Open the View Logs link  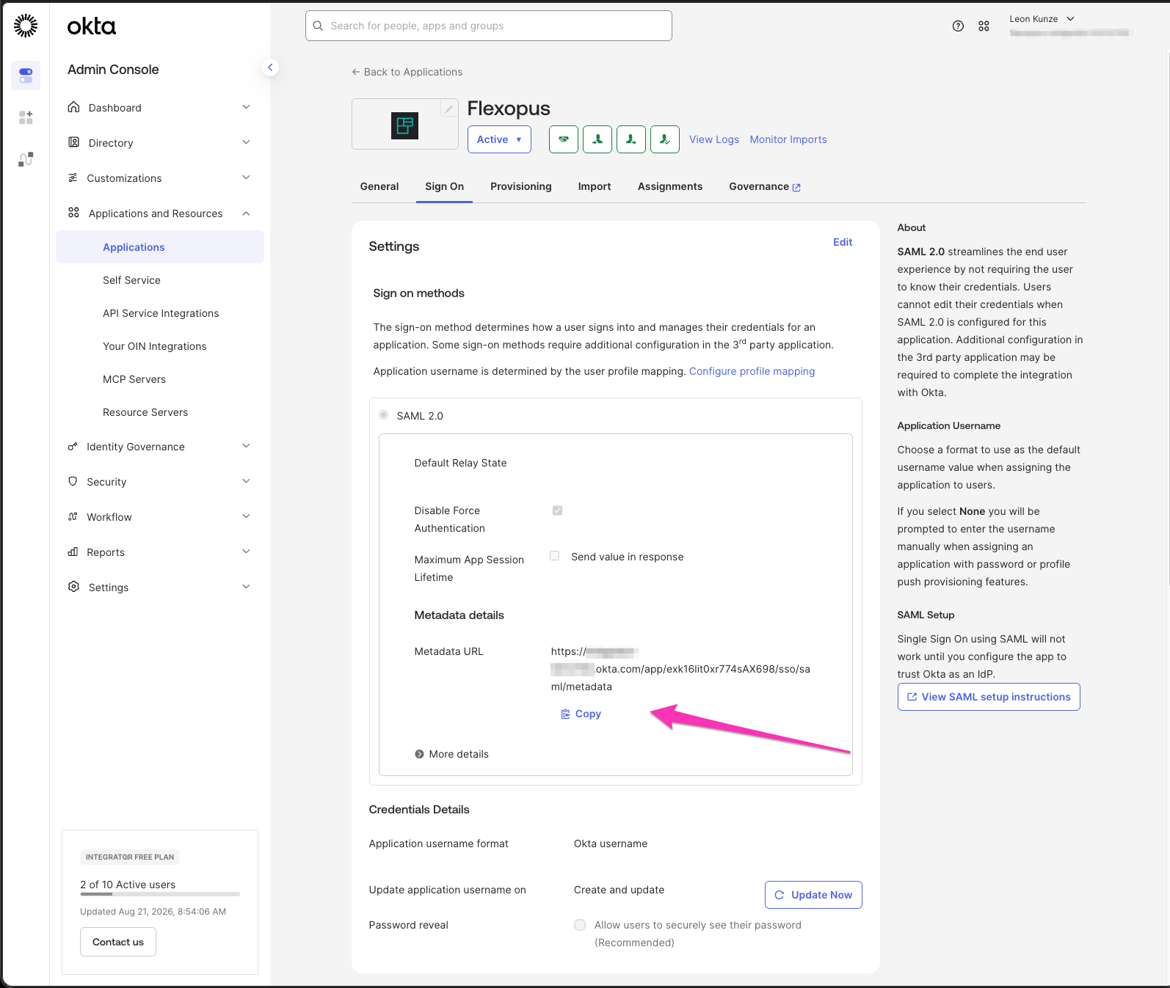[714, 139]
